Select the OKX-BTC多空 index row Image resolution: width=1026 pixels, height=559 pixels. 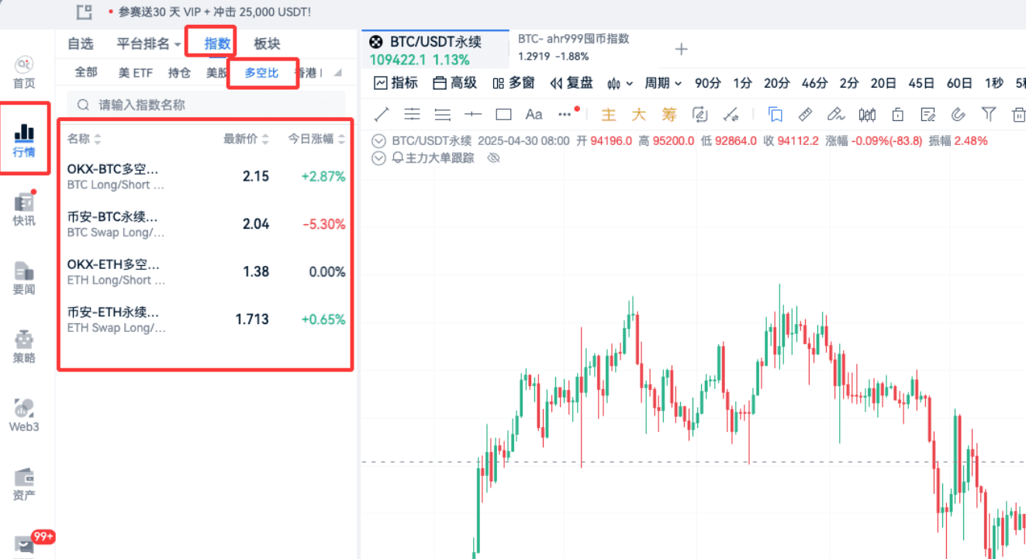[x=206, y=176]
